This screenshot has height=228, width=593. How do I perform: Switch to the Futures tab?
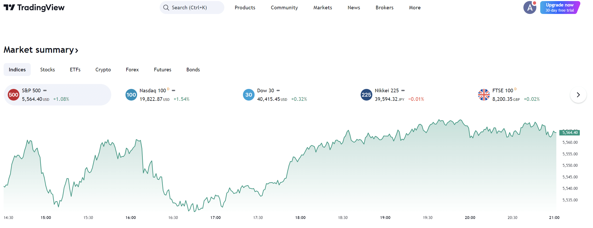162,70
